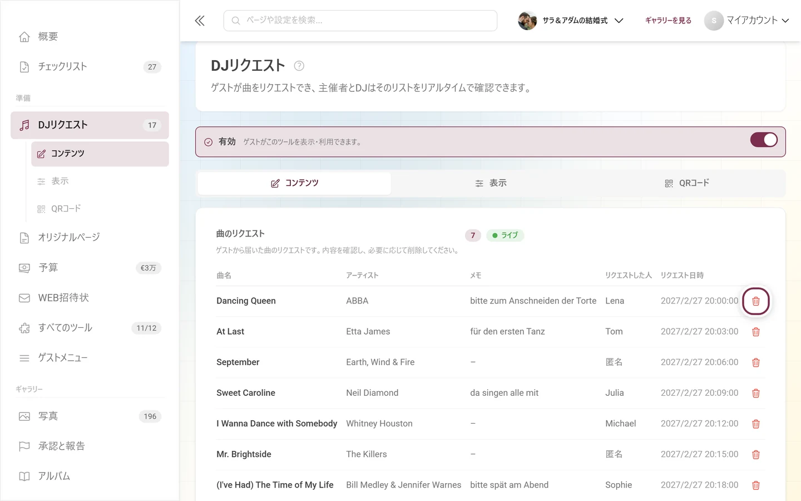801x501 pixels.
Task: Delete the I Wanna Dance with Somebody request
Action: tap(755, 424)
